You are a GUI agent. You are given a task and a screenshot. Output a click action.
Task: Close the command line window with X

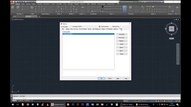click(x=11, y=96)
